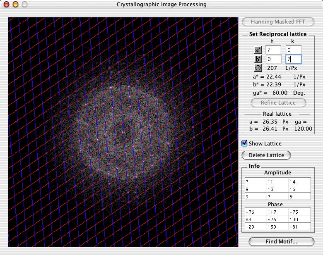Select Phase cell with value 117
This screenshot has height=255, width=323.
click(278, 212)
